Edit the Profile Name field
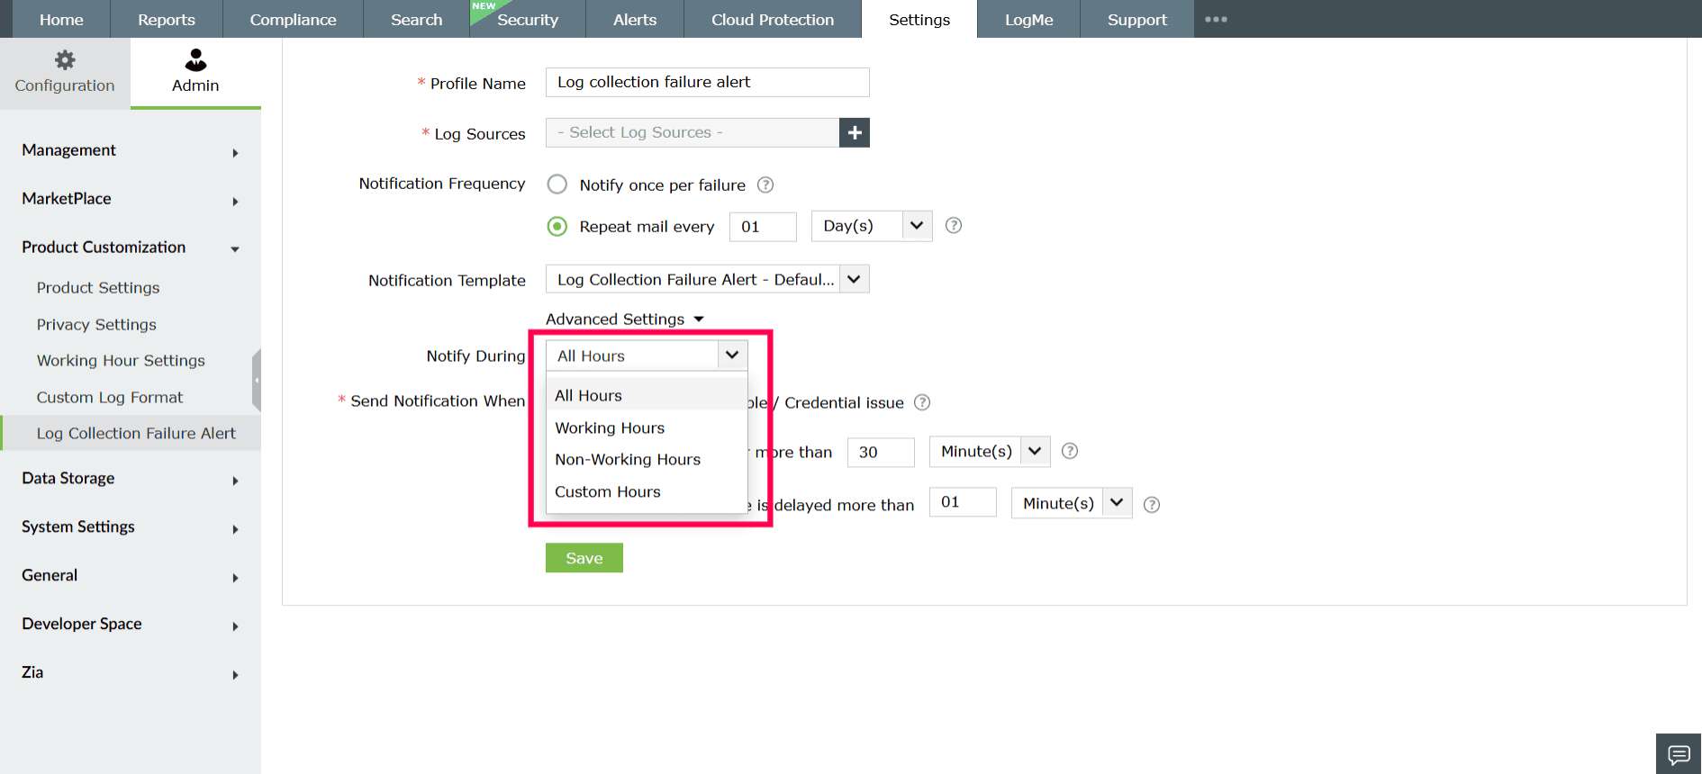The width and height of the screenshot is (1702, 774). coord(707,82)
